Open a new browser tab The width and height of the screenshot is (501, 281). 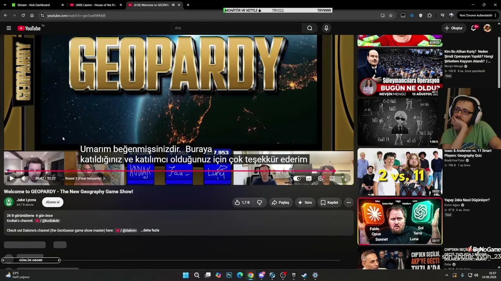pos(188,5)
